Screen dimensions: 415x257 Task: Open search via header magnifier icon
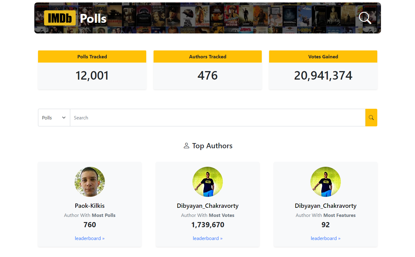(x=365, y=18)
